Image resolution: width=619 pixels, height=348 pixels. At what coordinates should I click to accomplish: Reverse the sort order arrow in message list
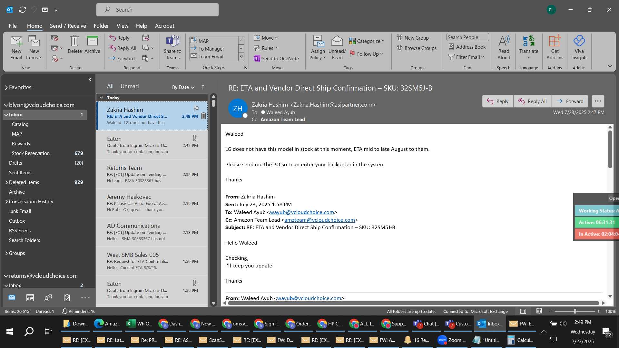pos(203,87)
